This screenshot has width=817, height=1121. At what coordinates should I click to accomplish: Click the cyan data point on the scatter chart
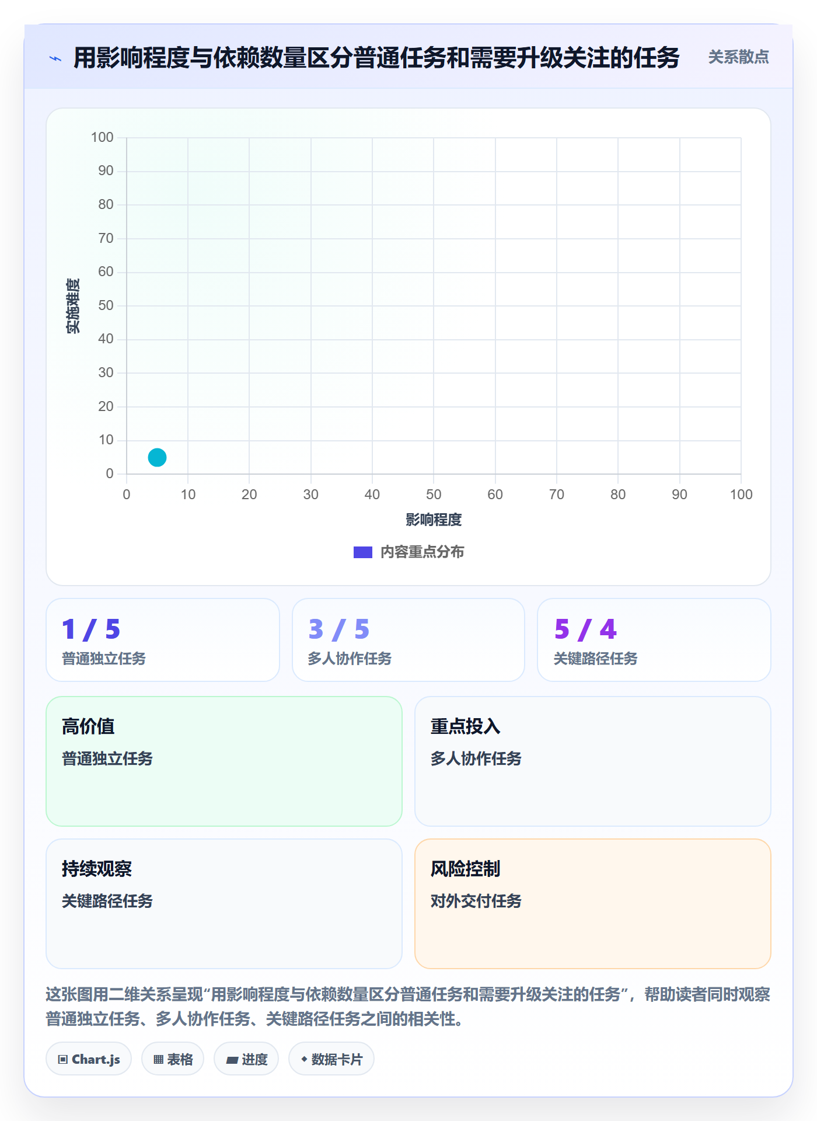tap(157, 457)
